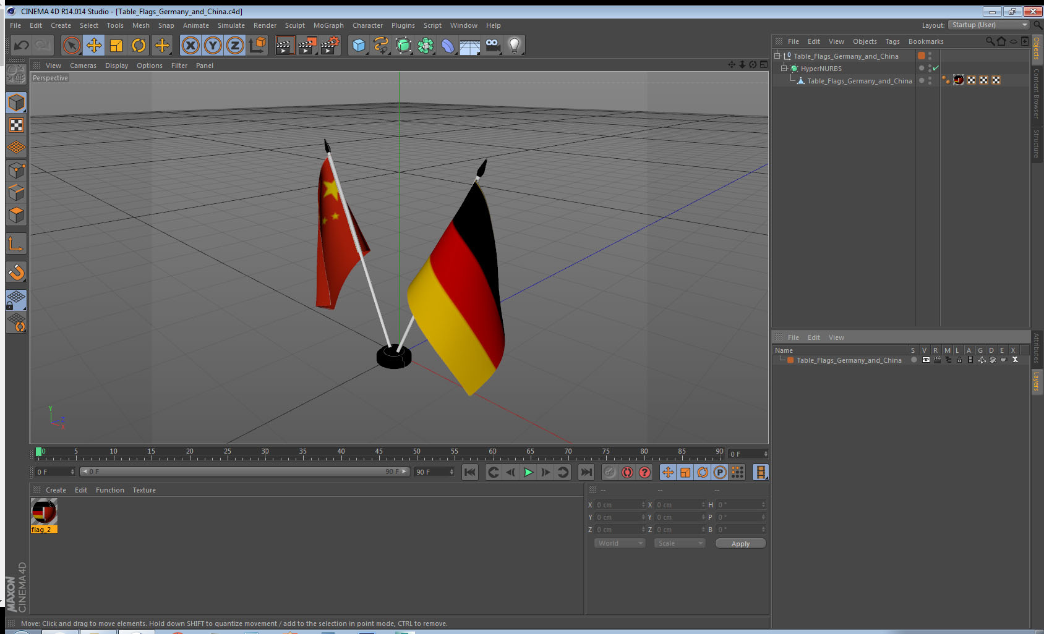Viewport: 1044px width, 634px height.
Task: Click the X position input field
Action: (x=620, y=505)
